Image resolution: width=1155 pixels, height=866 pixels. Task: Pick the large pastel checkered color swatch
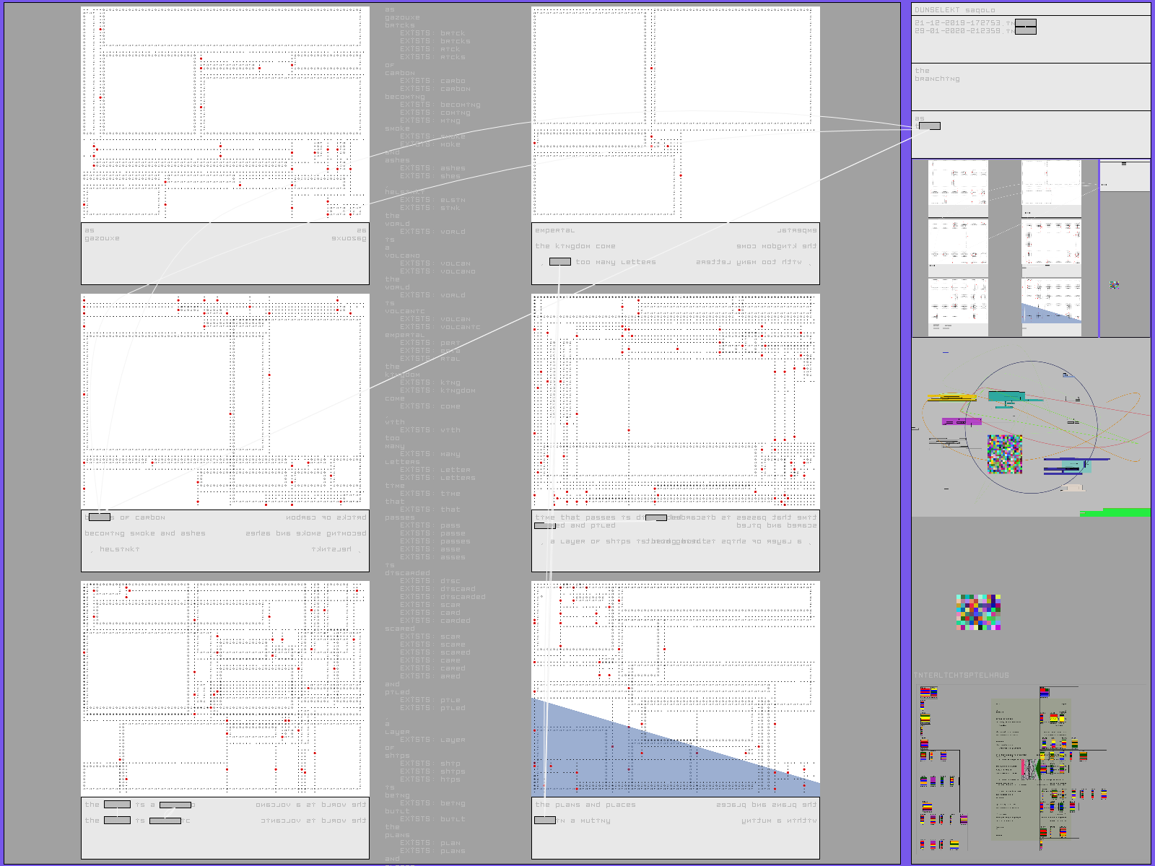click(x=978, y=613)
